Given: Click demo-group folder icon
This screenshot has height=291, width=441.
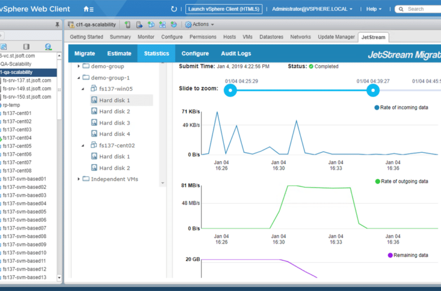Looking at the screenshot, I should coord(86,66).
